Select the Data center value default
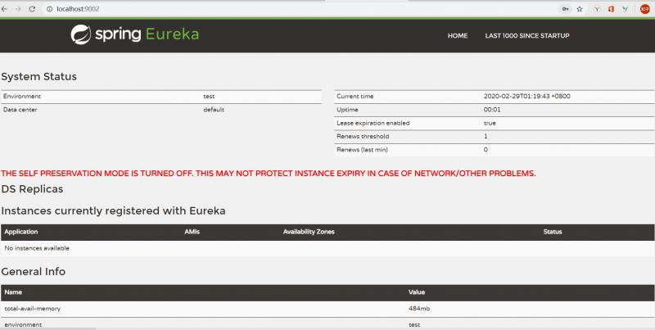This screenshot has height=330, width=655. (x=214, y=110)
